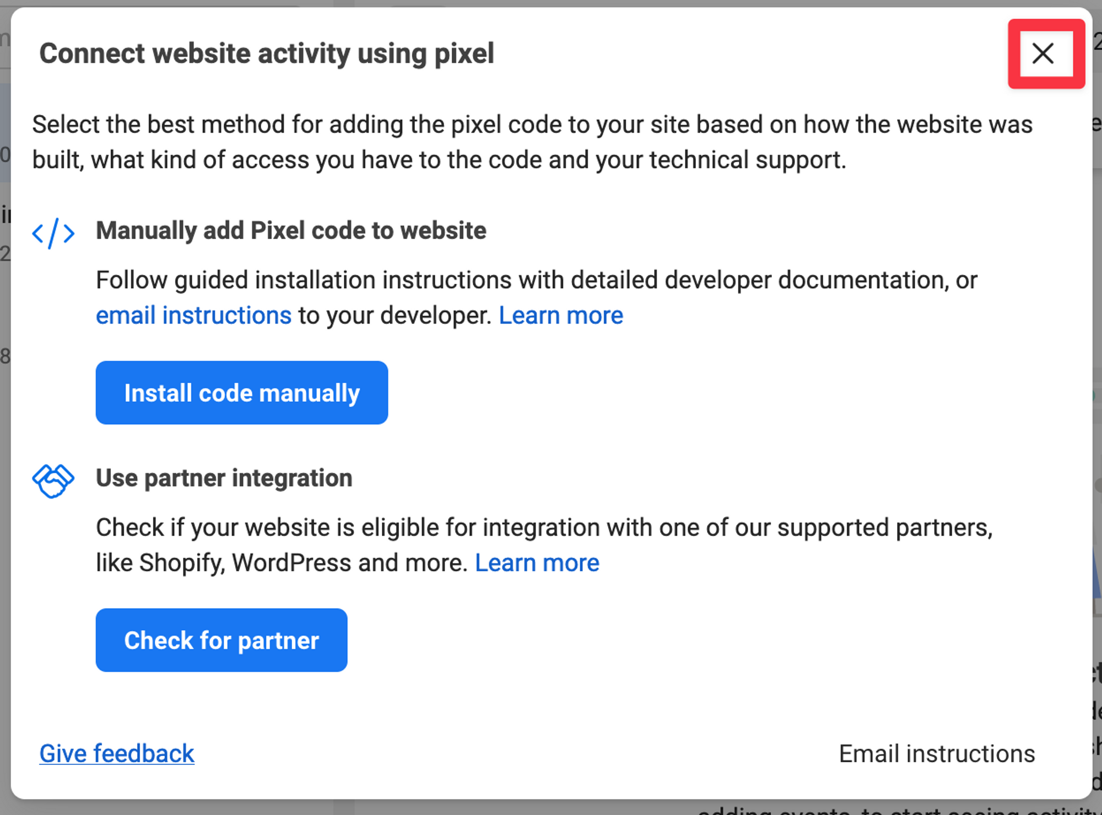
Task: Click Email instructions in the dialog footer
Action: (936, 753)
